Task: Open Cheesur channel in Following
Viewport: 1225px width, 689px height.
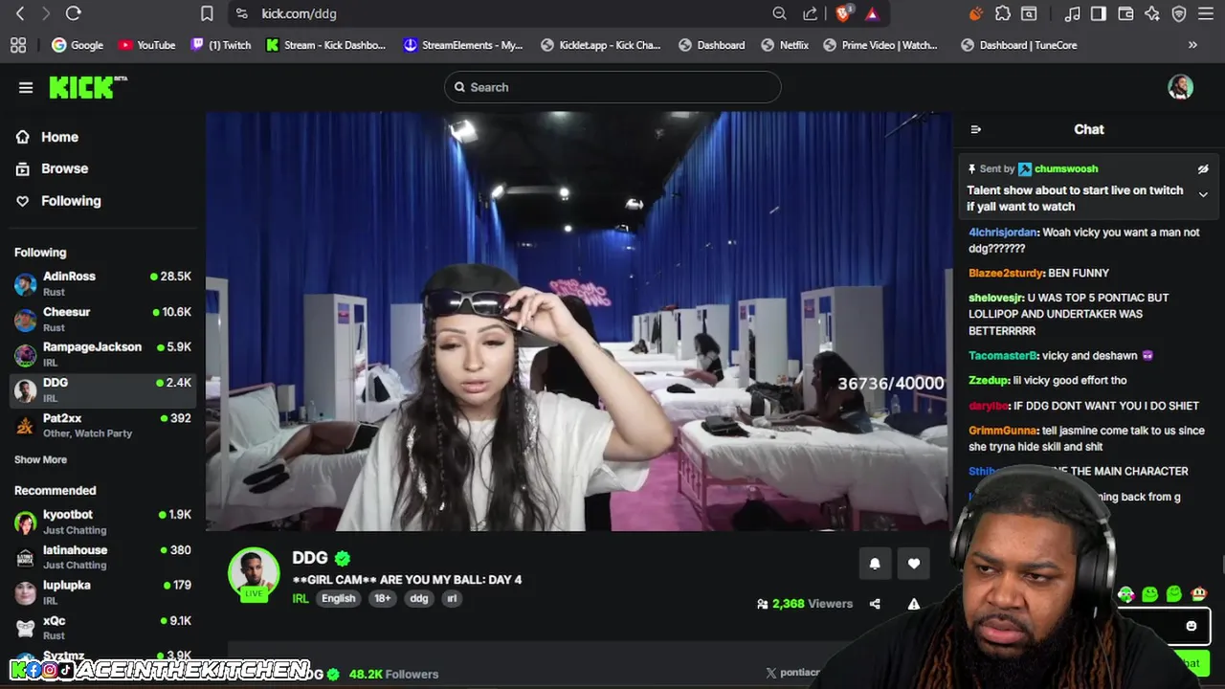Action: click(102, 319)
